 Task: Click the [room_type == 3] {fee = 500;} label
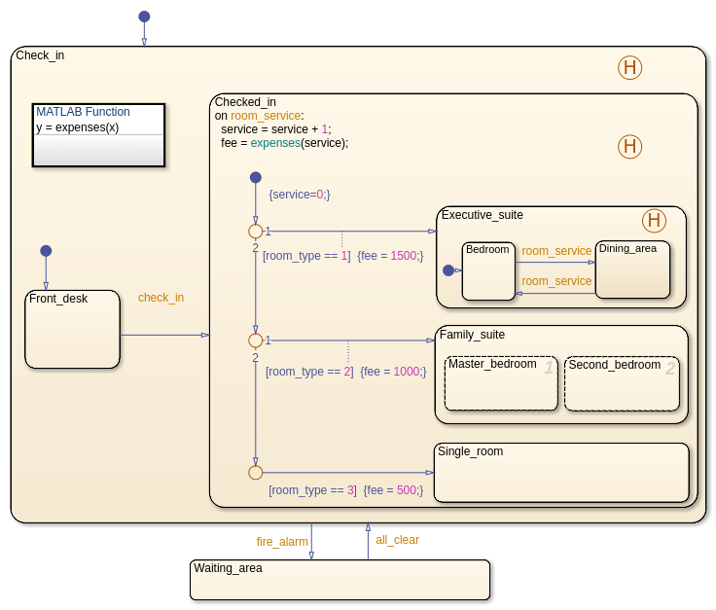(346, 490)
